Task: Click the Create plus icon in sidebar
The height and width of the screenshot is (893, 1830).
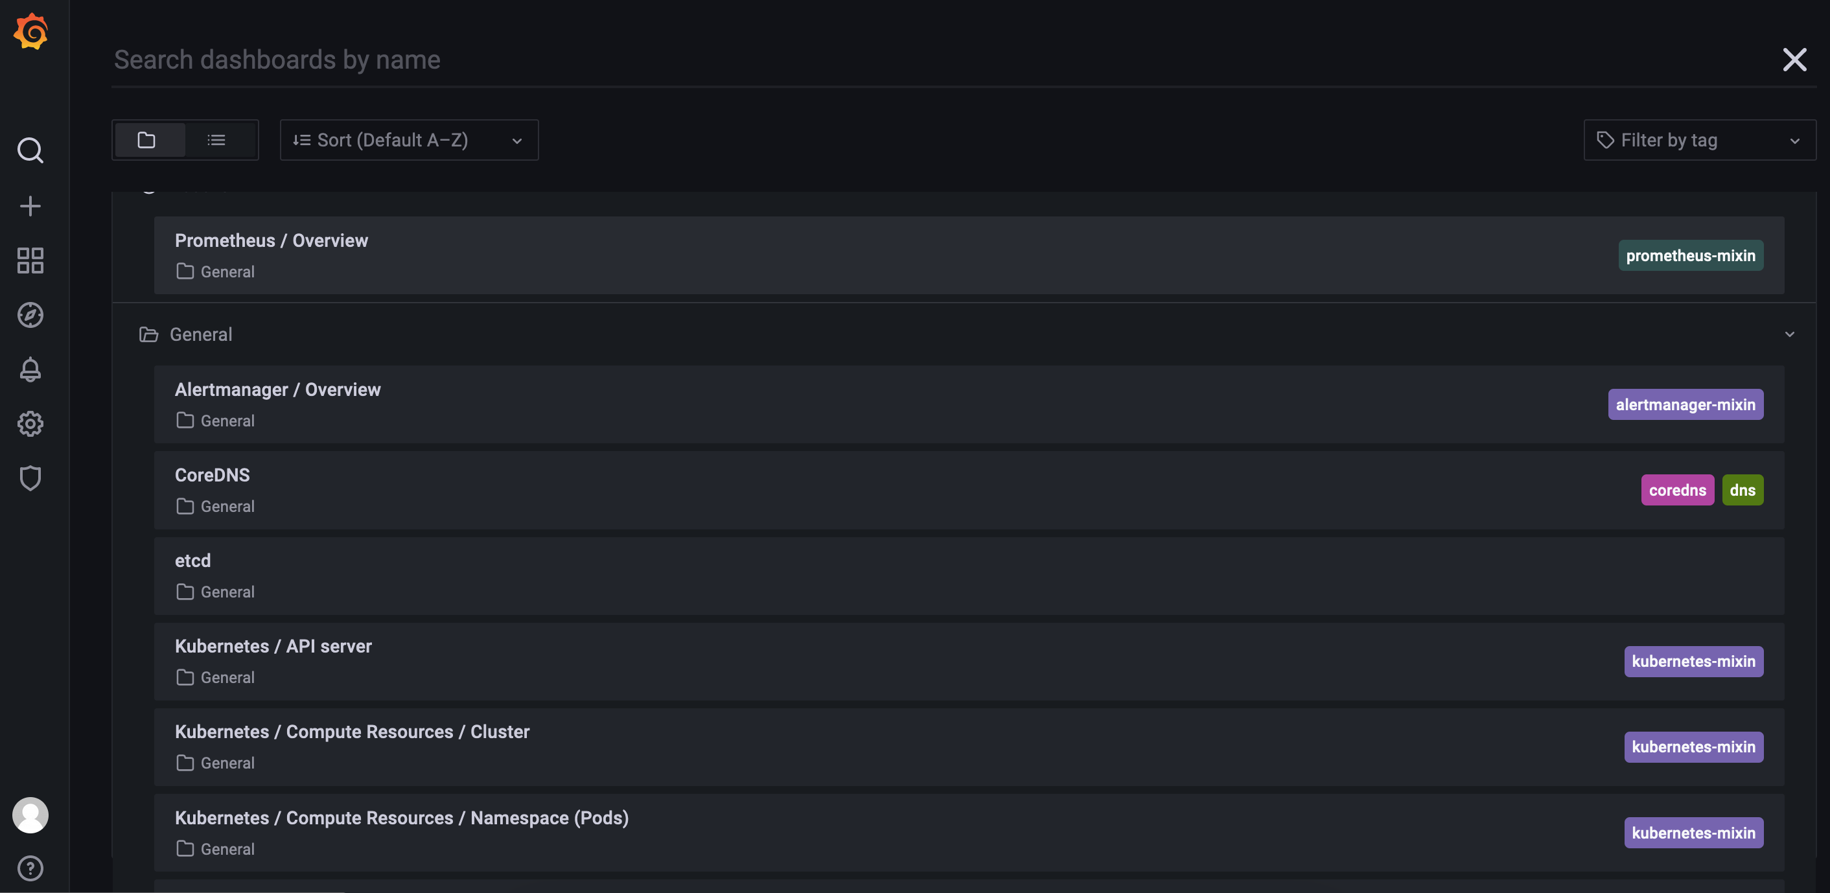Action: point(30,206)
